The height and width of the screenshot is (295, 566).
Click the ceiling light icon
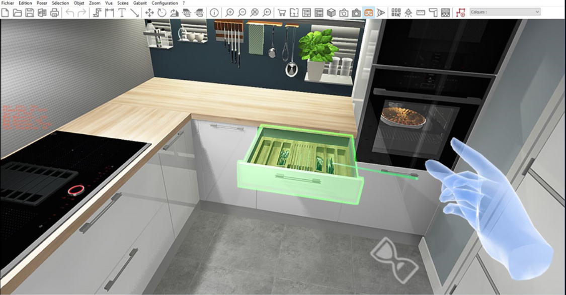click(x=408, y=13)
